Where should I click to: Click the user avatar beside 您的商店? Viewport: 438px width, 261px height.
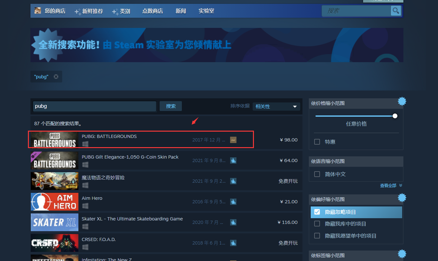38,11
